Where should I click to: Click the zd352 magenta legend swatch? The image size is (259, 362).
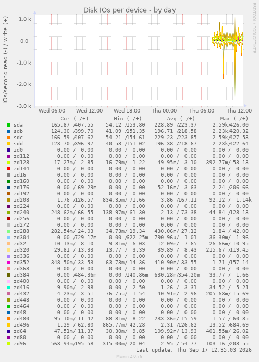[9, 263]
